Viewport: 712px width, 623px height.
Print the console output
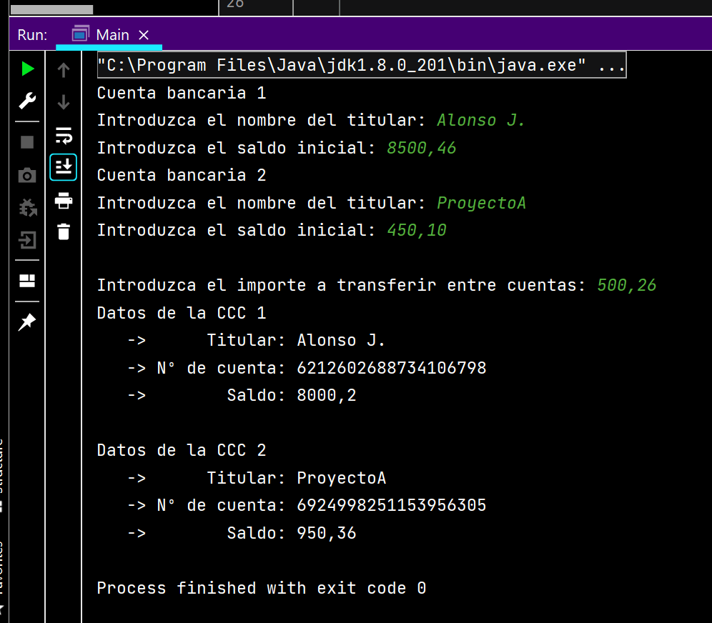pyautogui.click(x=63, y=201)
